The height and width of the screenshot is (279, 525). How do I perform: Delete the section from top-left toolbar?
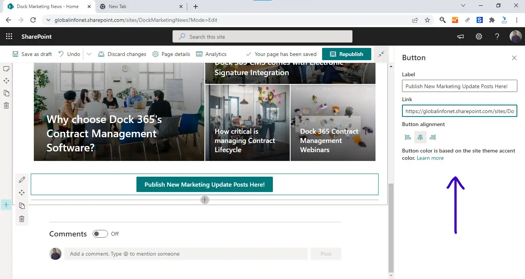pos(6,105)
